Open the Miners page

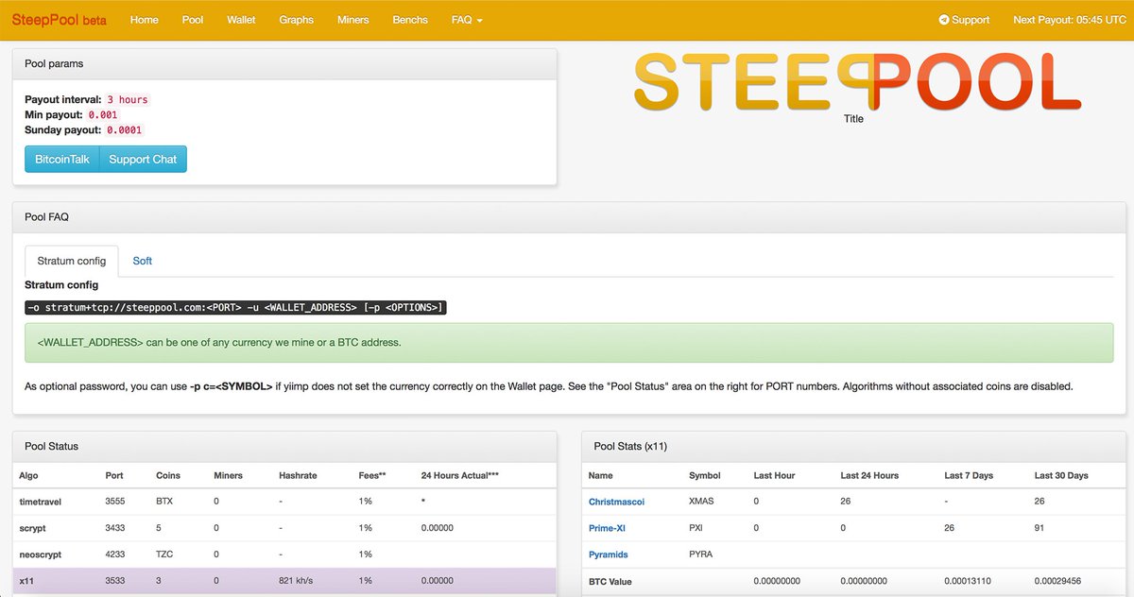pos(352,19)
